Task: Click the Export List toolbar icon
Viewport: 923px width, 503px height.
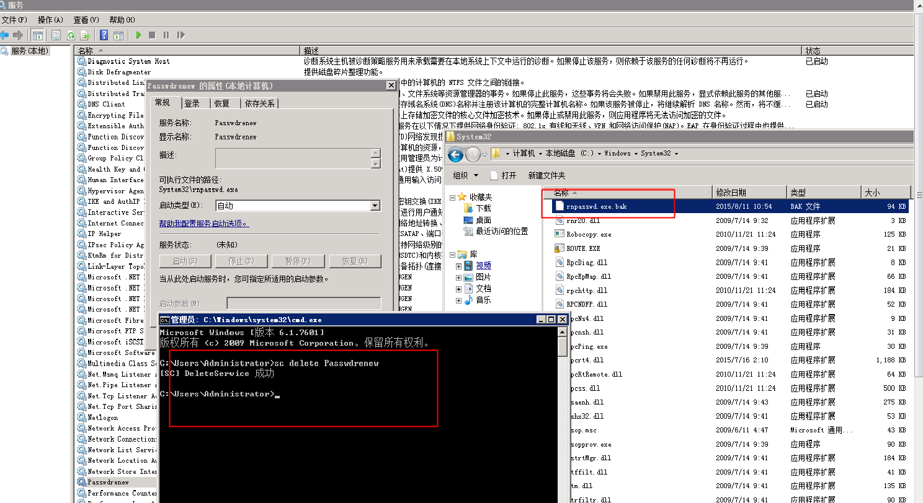Action: click(85, 35)
